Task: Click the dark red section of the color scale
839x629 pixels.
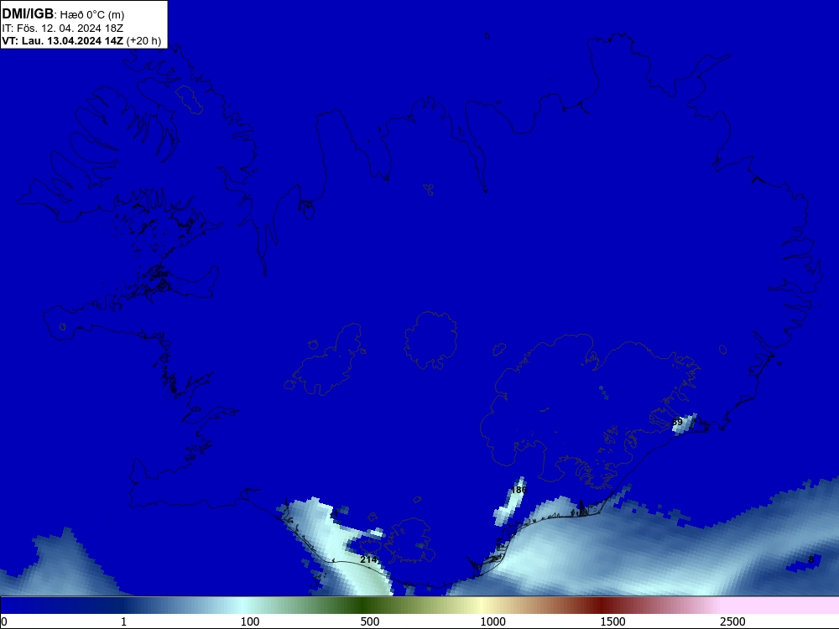Action: coord(602,606)
